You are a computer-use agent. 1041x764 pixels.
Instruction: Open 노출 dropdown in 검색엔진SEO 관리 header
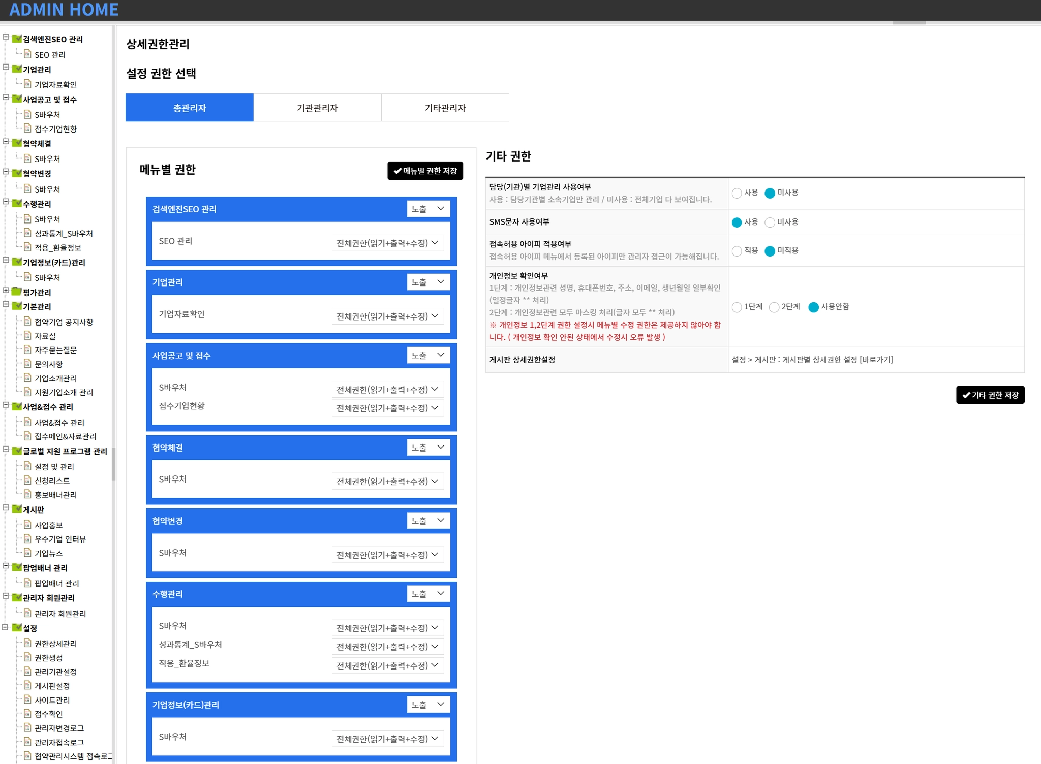tap(428, 209)
